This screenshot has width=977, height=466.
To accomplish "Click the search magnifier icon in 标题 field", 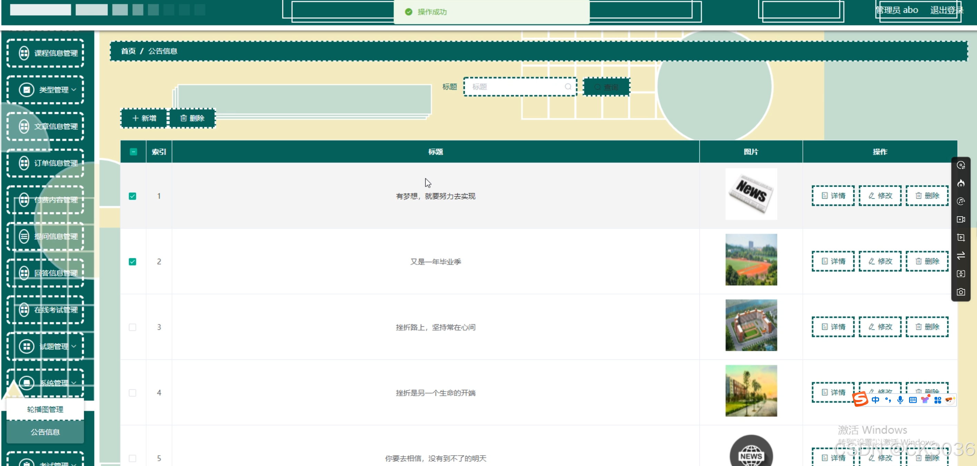I will (568, 87).
